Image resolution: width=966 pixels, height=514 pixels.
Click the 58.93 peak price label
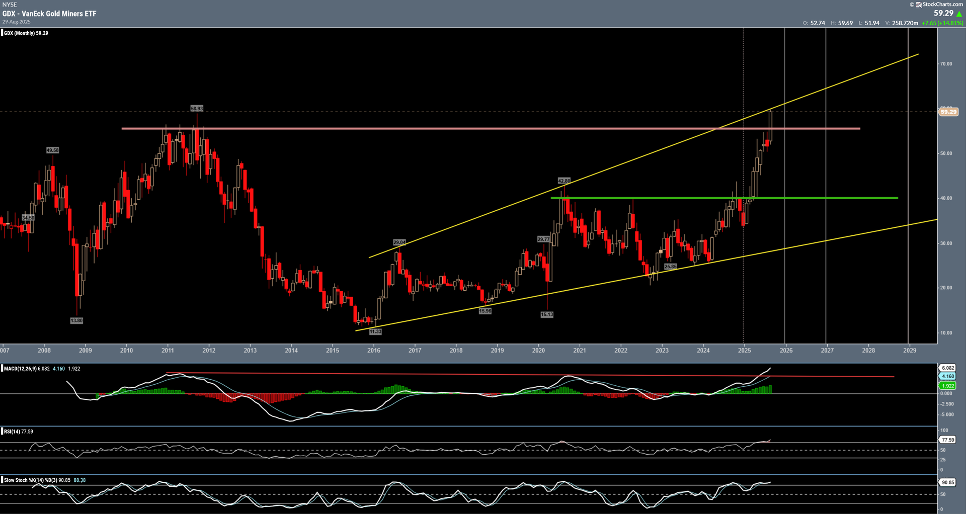197,109
